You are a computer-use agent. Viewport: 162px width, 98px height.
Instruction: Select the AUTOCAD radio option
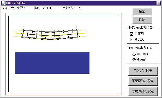click(134, 54)
